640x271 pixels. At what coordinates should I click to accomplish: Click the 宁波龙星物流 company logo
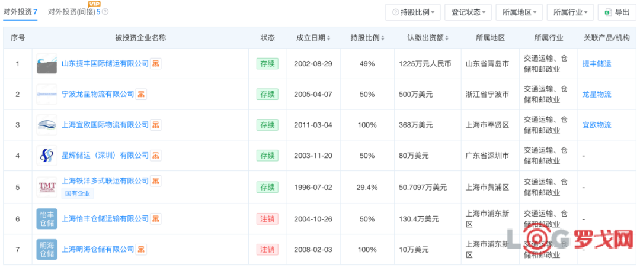[47, 94]
